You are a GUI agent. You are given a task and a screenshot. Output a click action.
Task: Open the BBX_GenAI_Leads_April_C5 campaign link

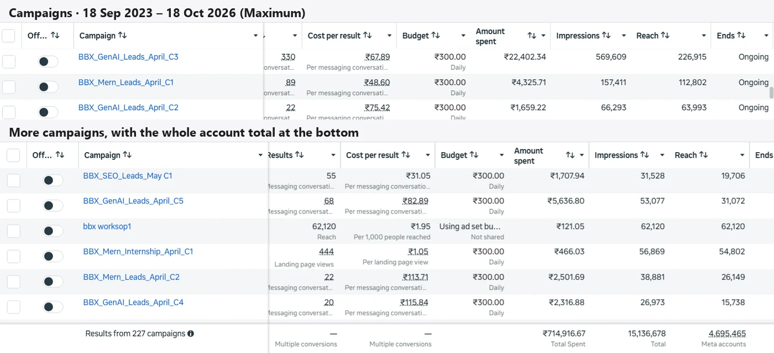click(x=133, y=201)
